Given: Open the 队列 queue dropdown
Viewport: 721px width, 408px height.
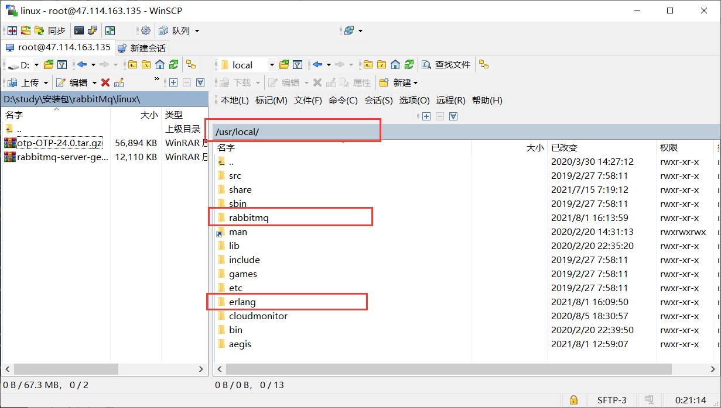Looking at the screenshot, I should [179, 30].
